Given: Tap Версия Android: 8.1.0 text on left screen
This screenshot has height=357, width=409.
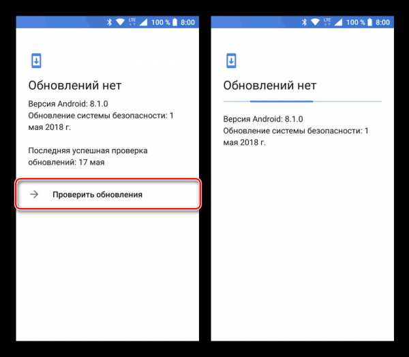Looking at the screenshot, I should (x=68, y=104).
